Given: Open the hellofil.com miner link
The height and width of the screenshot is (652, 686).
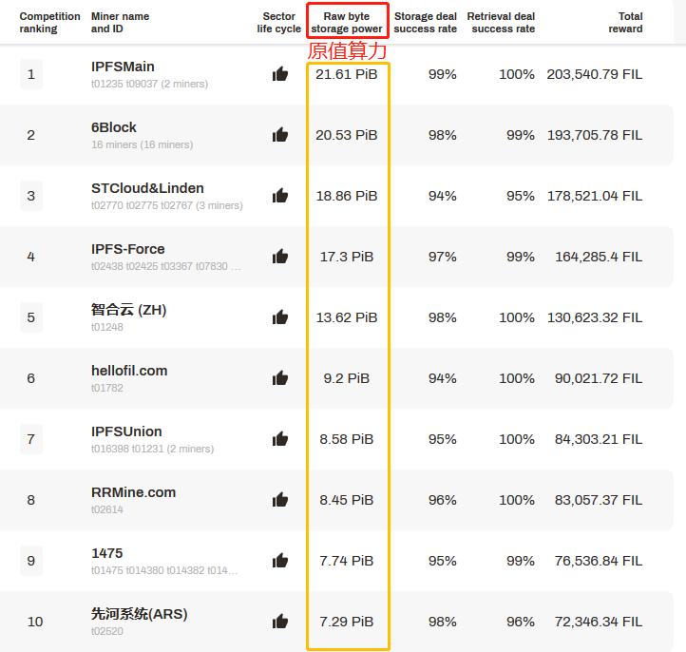Looking at the screenshot, I should coord(129,371).
